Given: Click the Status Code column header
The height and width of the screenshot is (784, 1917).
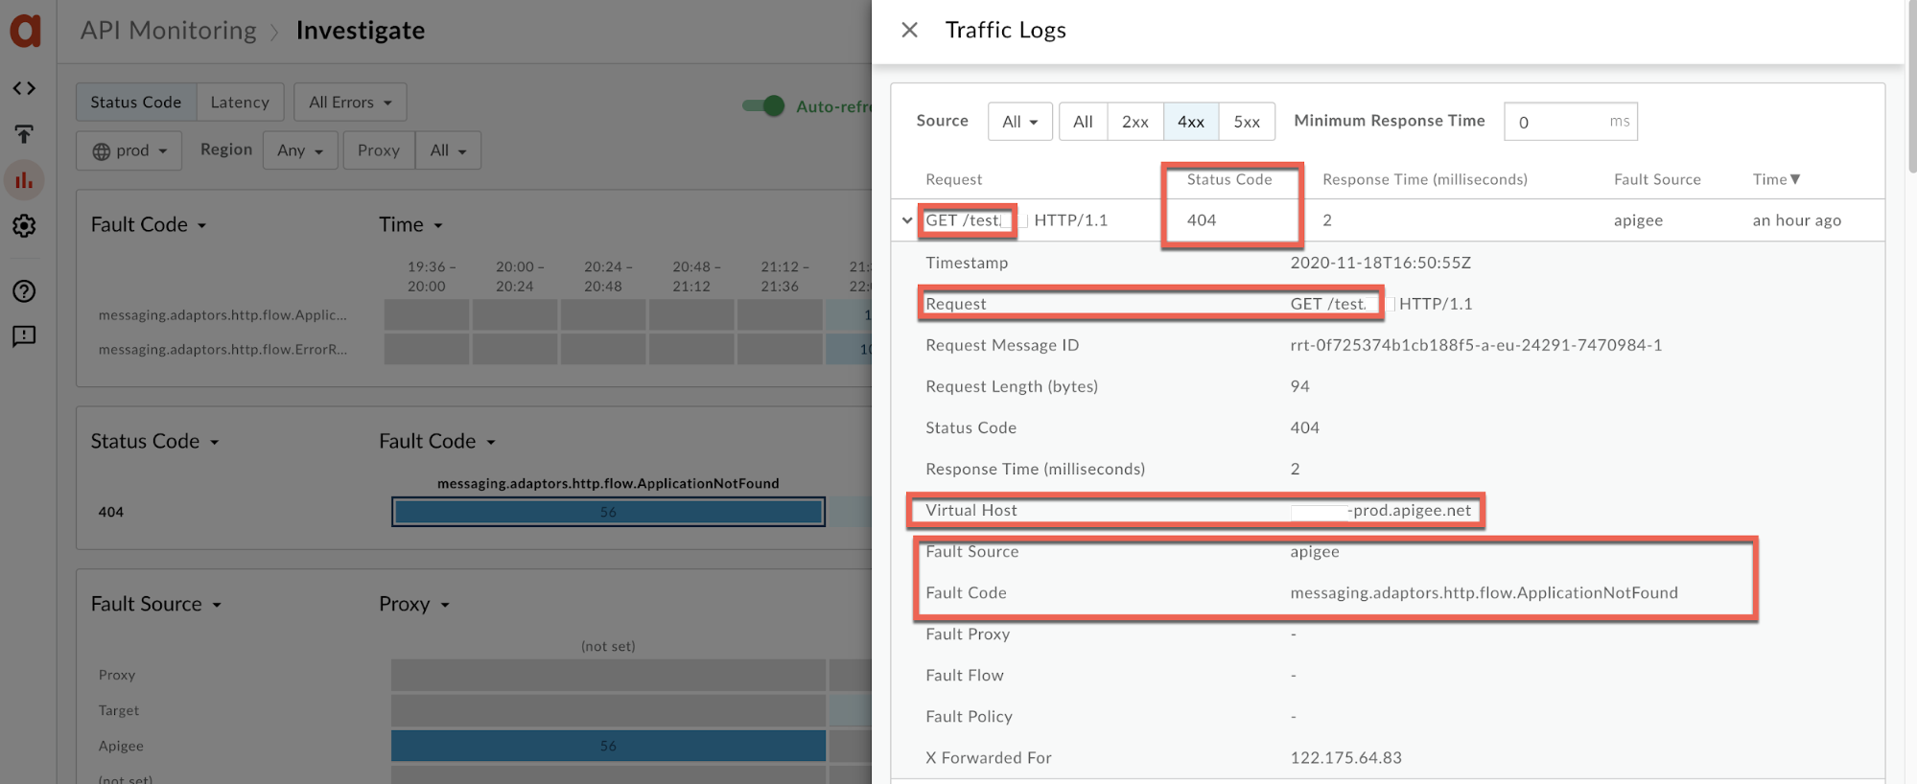Looking at the screenshot, I should click(1229, 179).
